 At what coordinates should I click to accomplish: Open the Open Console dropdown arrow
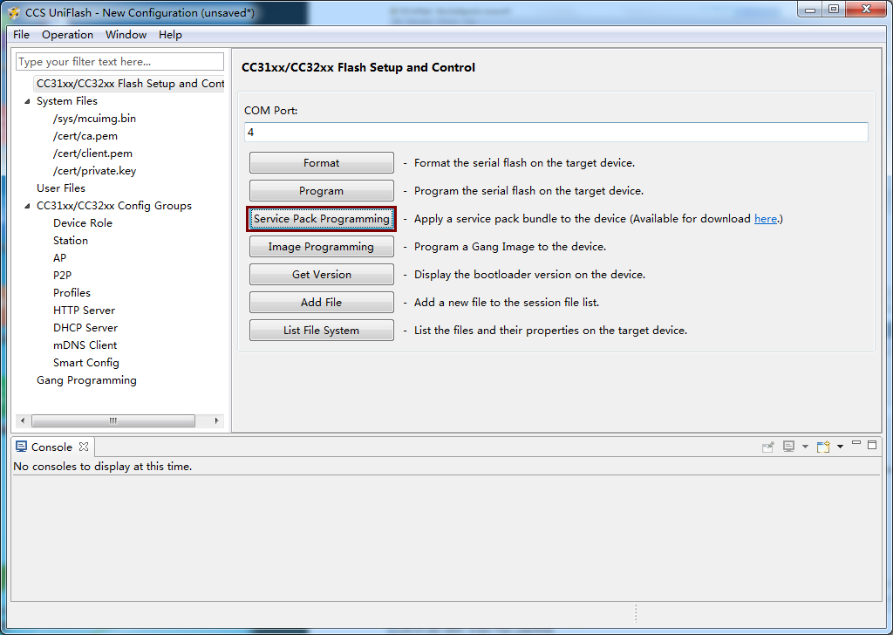840,447
